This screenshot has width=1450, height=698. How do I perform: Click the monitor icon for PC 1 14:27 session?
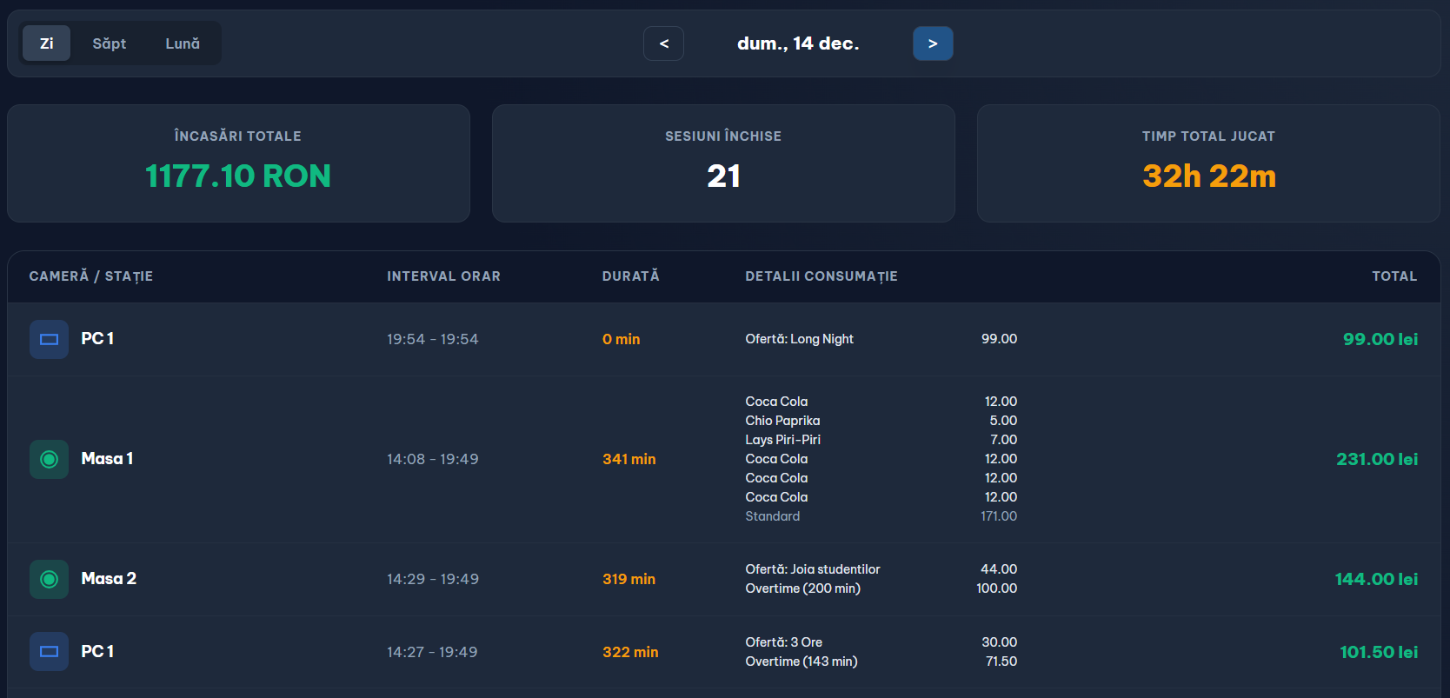[49, 652]
